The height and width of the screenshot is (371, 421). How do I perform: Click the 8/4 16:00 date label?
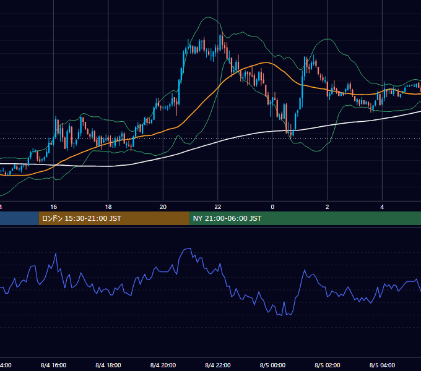(x=53, y=365)
